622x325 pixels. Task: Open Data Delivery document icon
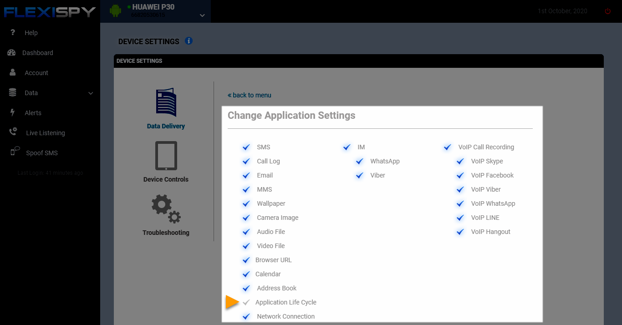(166, 103)
